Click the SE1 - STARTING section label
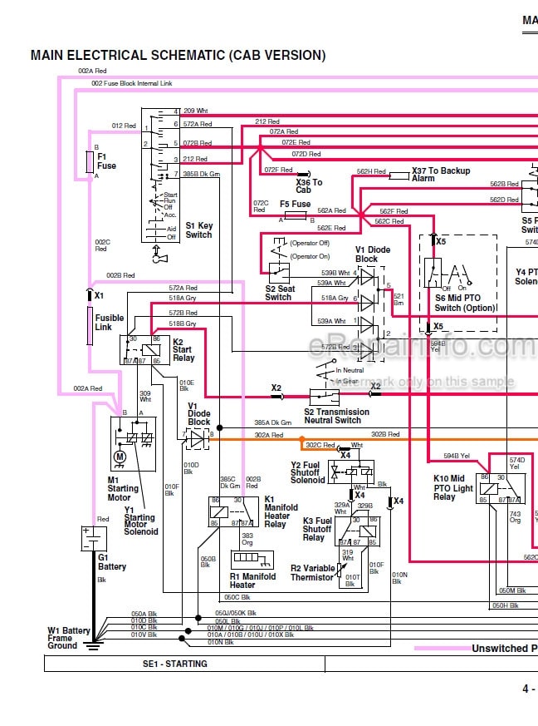Viewport: 538px width, 726px height. 174,664
